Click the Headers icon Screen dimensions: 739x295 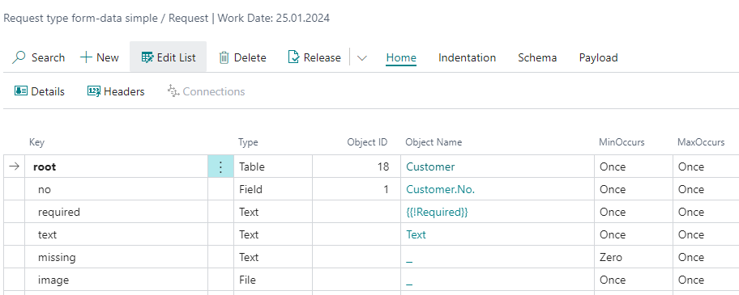(x=94, y=91)
